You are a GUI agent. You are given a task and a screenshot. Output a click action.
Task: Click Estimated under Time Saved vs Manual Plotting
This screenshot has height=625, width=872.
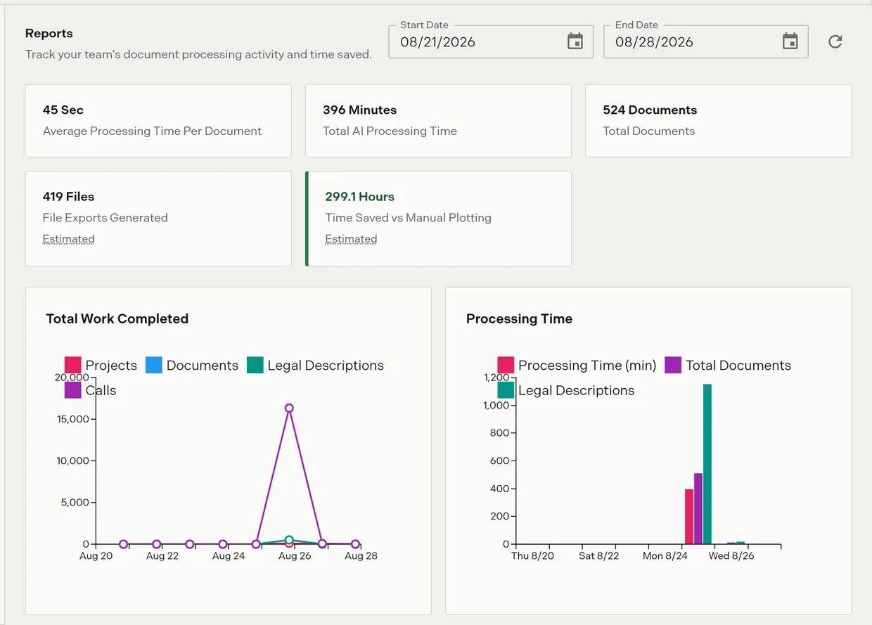pos(351,239)
